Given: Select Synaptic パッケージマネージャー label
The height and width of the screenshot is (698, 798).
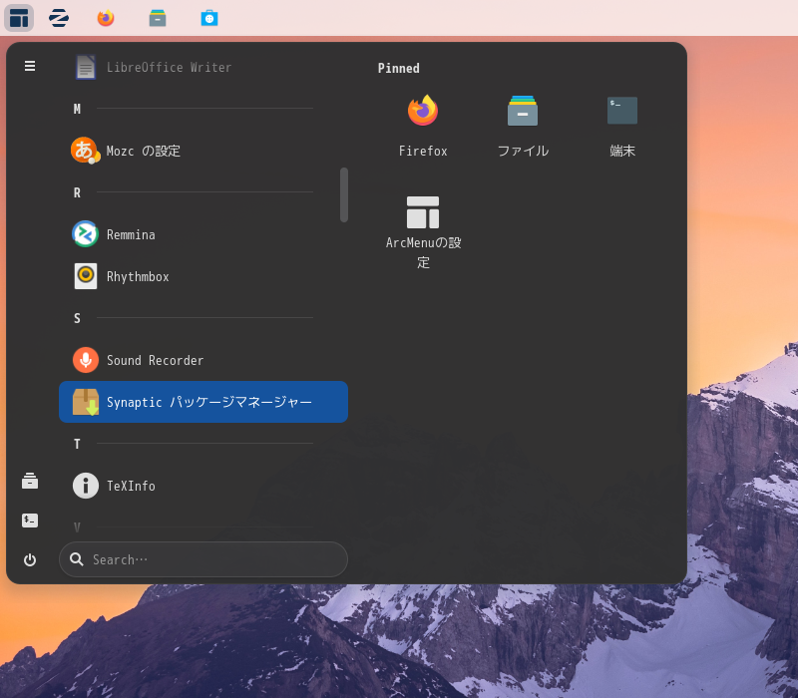Looking at the screenshot, I should point(209,403).
